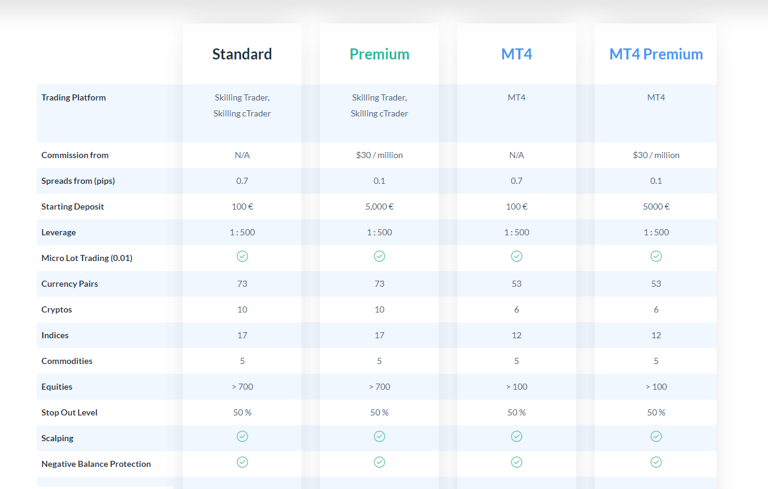Click the Trading Platform row label

tap(74, 97)
